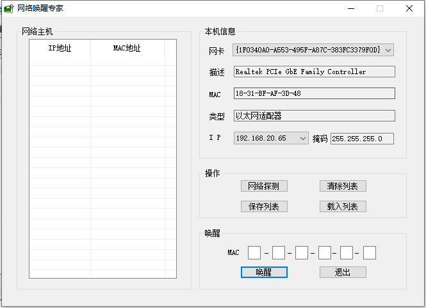426x308 pixels.
Task: Open the 网卡 adapter dropdown
Action: point(313,50)
